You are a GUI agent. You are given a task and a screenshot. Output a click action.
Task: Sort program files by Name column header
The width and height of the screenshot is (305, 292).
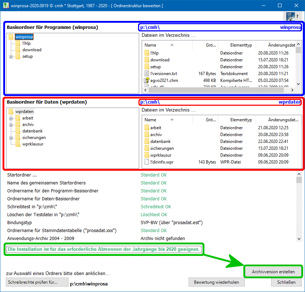[x=151, y=45]
